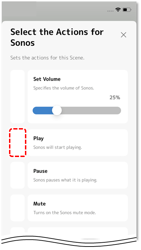Click the 25% volume value label
This screenshot has width=141, height=250.
point(115,97)
